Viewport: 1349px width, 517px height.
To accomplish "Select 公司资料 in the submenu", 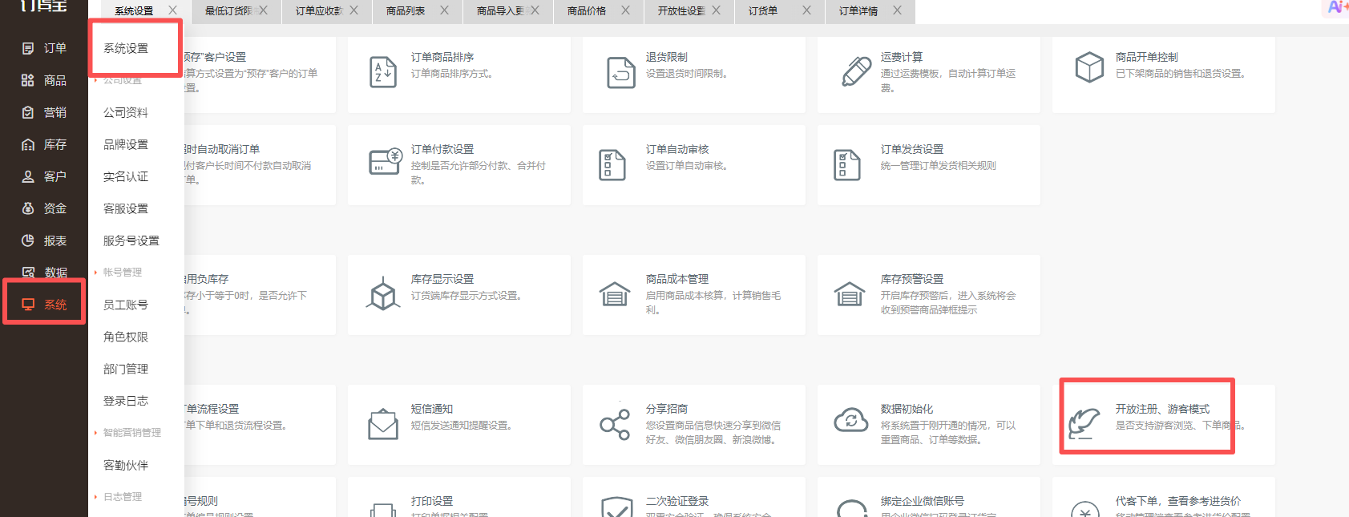I will 126,112.
